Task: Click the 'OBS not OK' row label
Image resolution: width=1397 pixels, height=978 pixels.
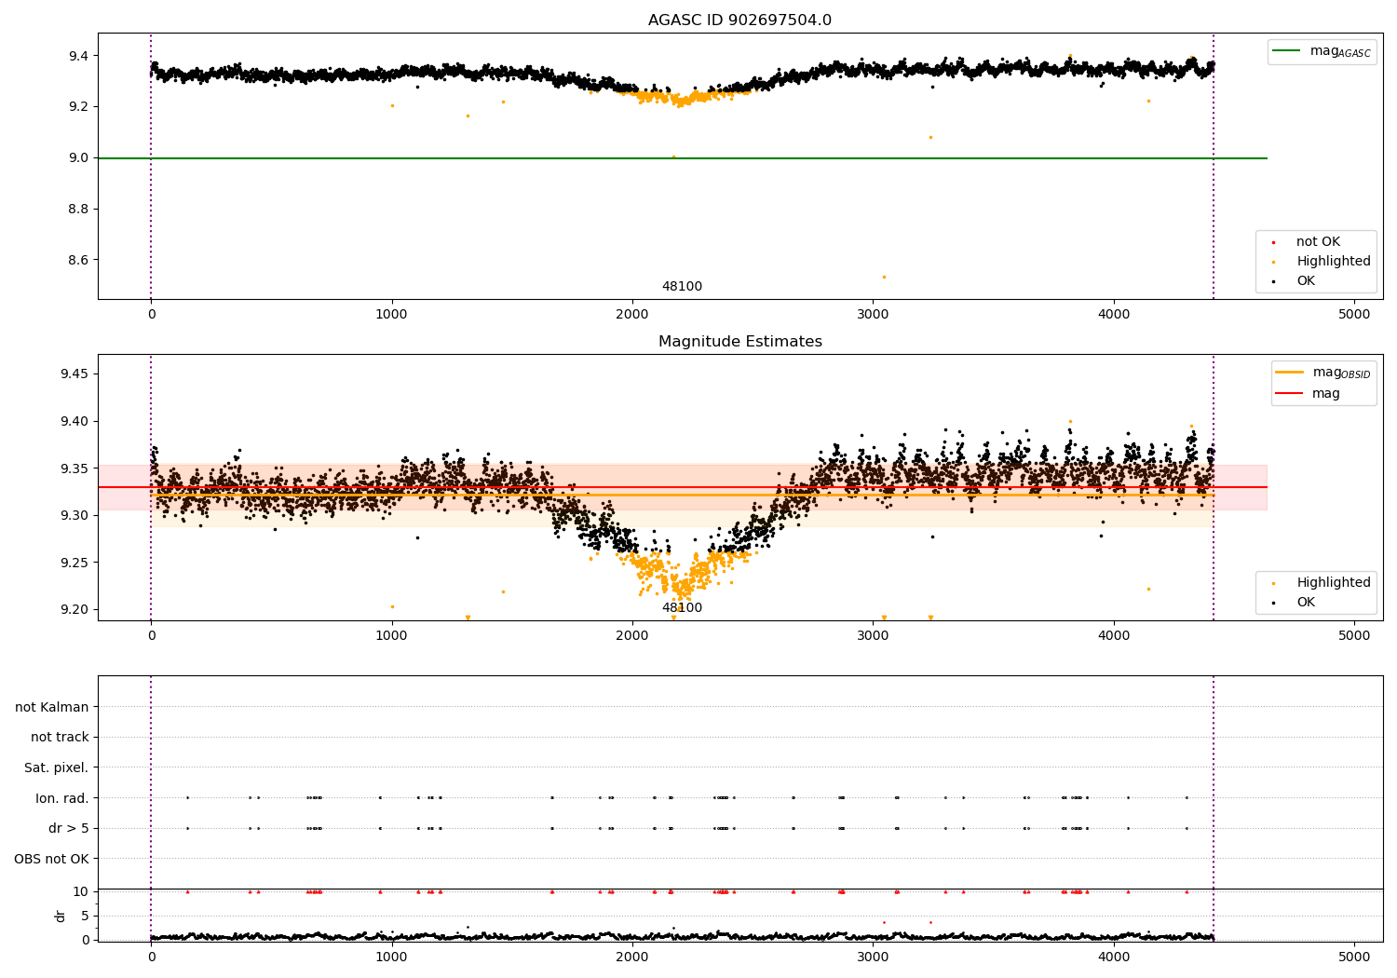Action: (x=52, y=859)
